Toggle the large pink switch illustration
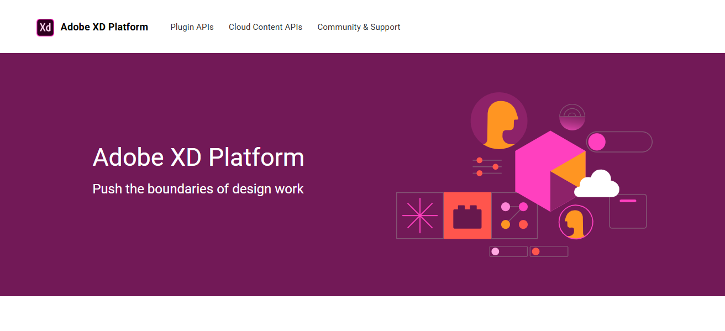The width and height of the screenshot is (725, 331). [619, 142]
